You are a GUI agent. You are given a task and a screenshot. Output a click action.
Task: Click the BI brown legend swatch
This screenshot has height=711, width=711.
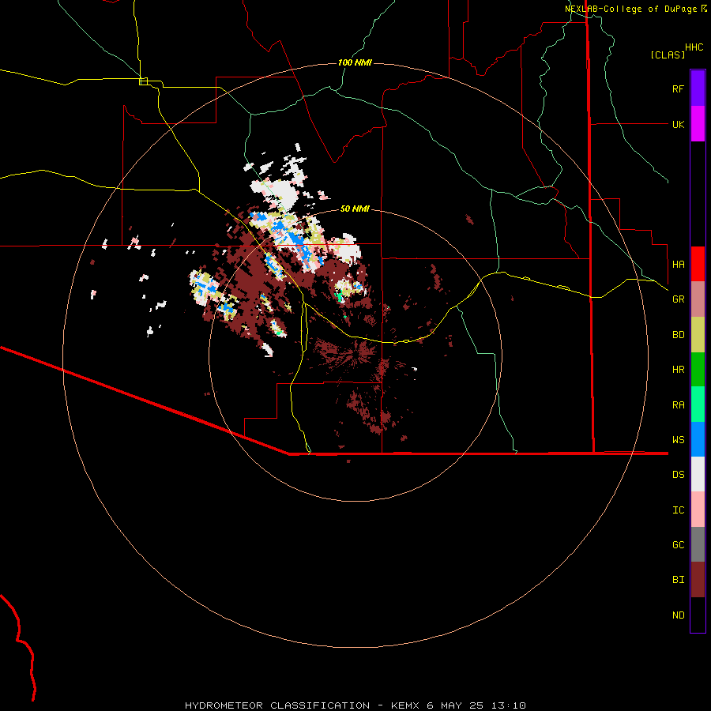click(698, 580)
